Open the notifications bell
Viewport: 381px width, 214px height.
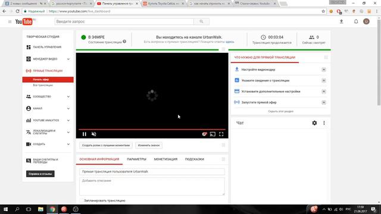click(x=356, y=21)
